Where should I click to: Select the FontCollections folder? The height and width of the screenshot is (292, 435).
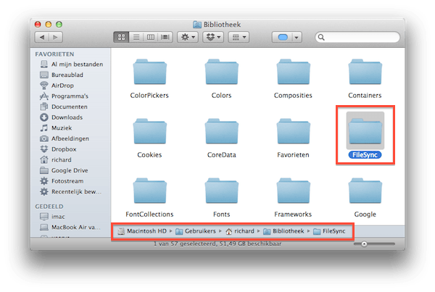[149, 198]
